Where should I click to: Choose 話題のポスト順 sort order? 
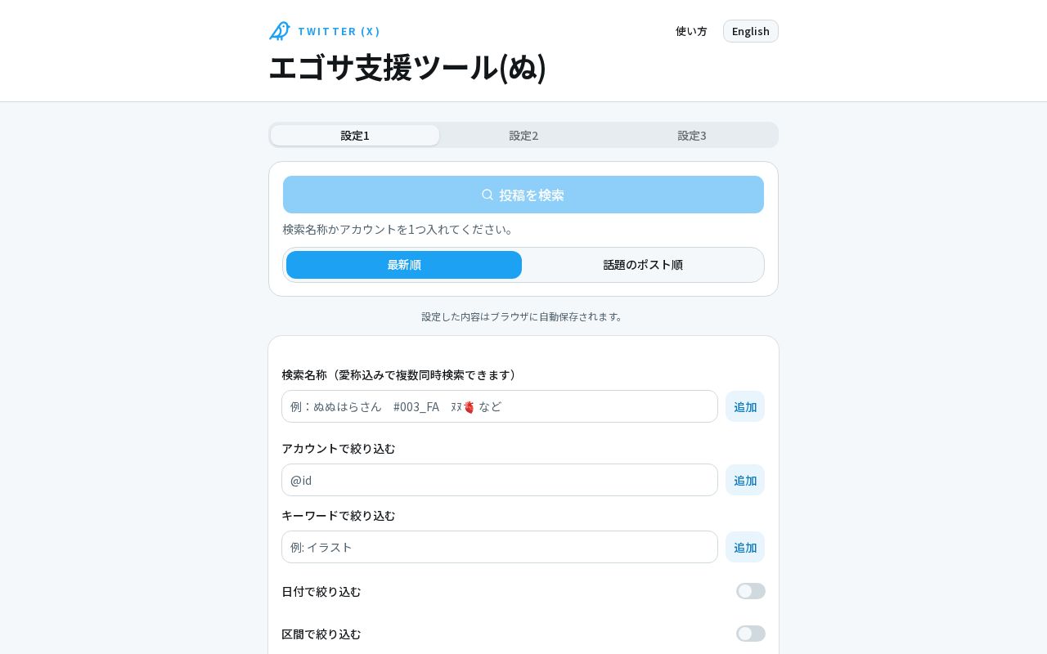pyautogui.click(x=643, y=265)
